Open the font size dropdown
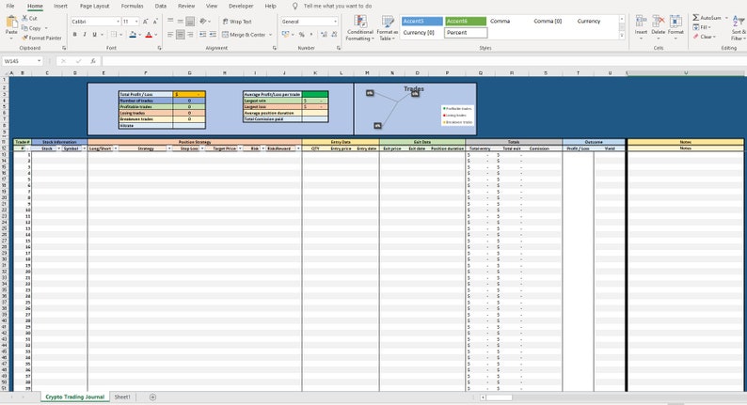Viewport: 747px width, 405px height. pyautogui.click(x=136, y=22)
